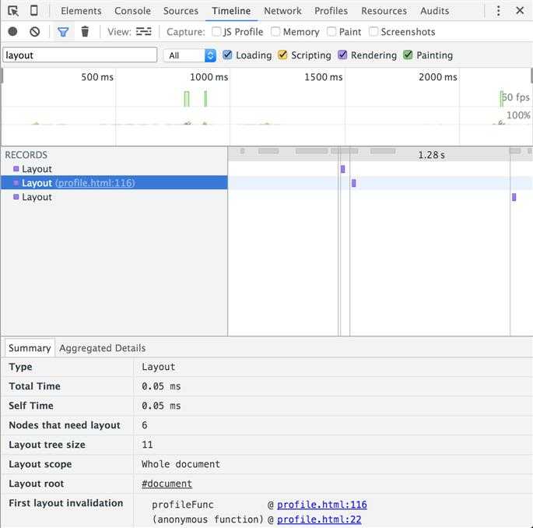Click the Total Time value 0.05 ms
This screenshot has height=528, width=533.
point(161,386)
